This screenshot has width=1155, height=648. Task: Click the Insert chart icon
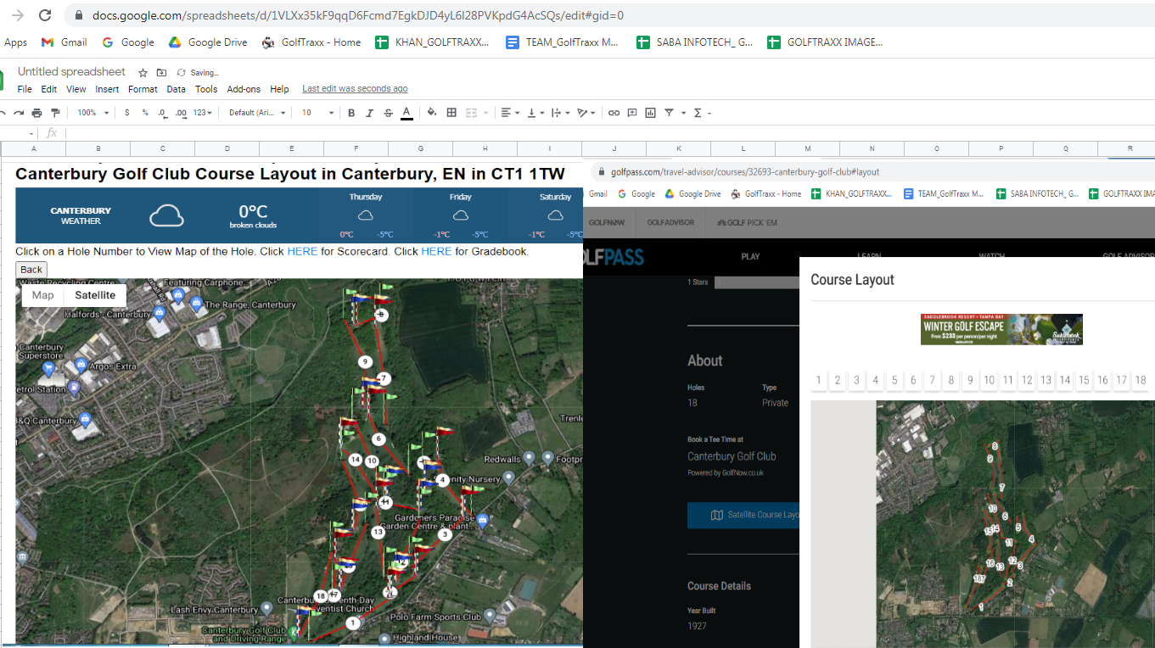tap(650, 113)
